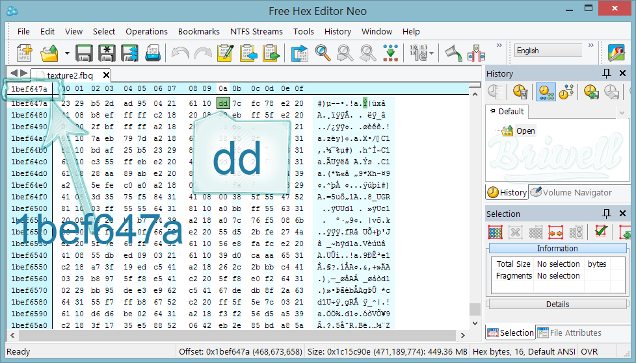
Task: Click the picture with wrench settings icon
Action: 616,53
